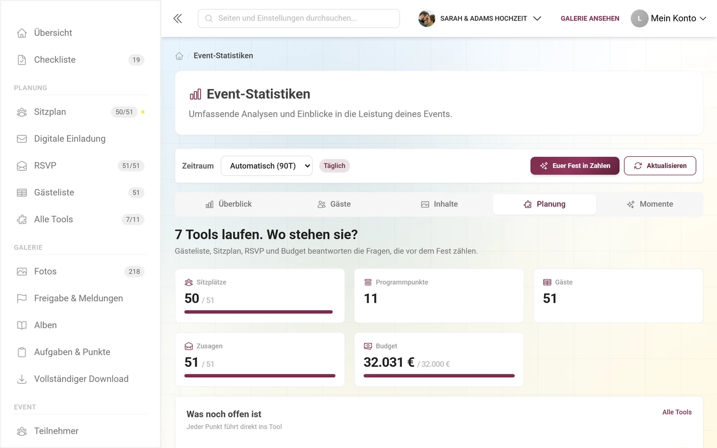Click the Gästeliste 51 badge

(136, 193)
